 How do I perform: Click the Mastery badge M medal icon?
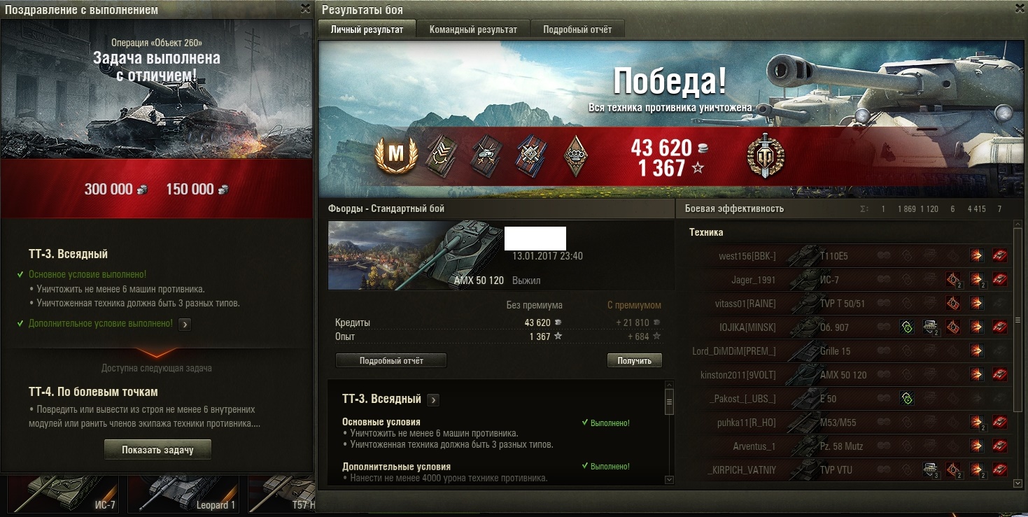[397, 155]
